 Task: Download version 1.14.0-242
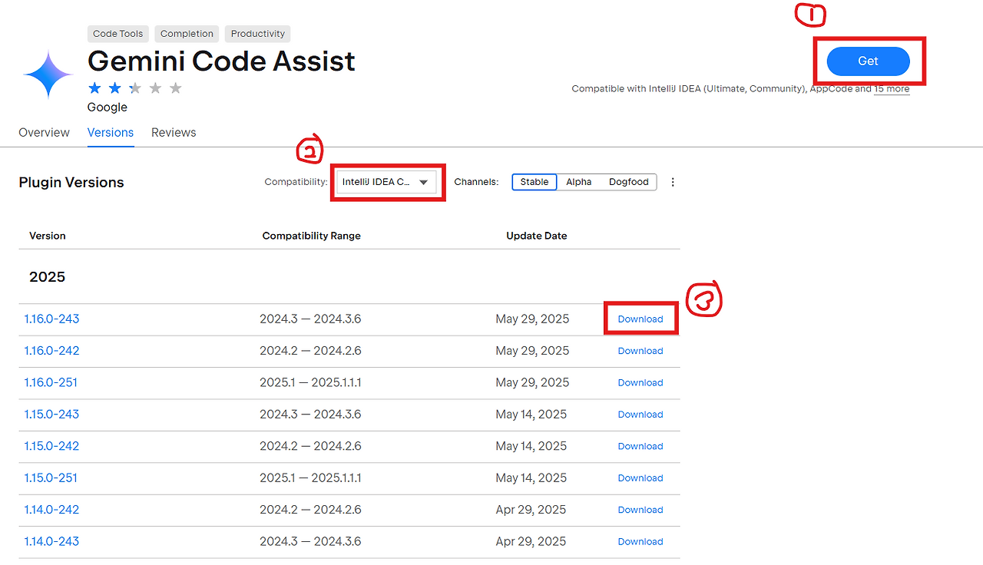point(640,510)
